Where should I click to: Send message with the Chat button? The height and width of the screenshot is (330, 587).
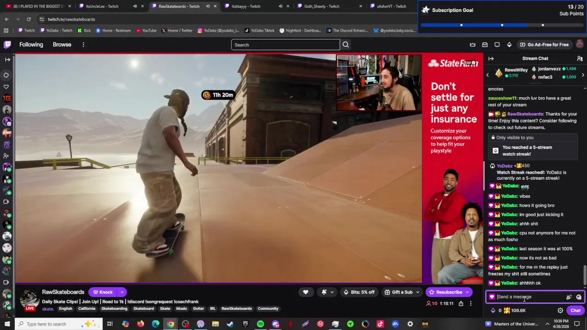click(x=576, y=310)
